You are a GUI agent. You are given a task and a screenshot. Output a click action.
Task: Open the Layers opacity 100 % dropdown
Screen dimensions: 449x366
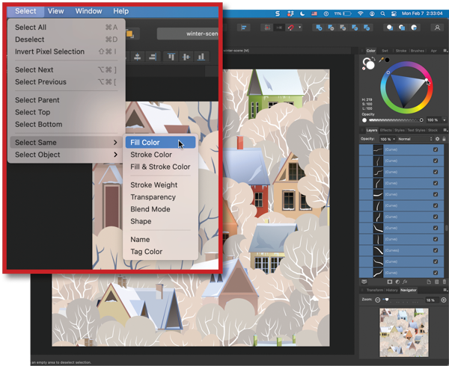(388, 139)
